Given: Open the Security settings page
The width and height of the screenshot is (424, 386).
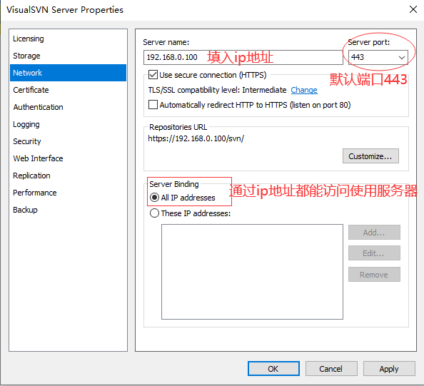Looking at the screenshot, I should 68,141.
